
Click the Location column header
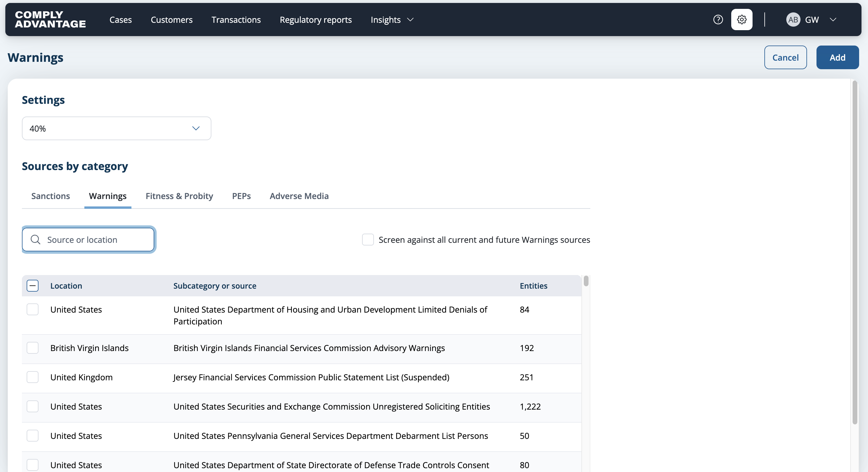pyautogui.click(x=66, y=285)
